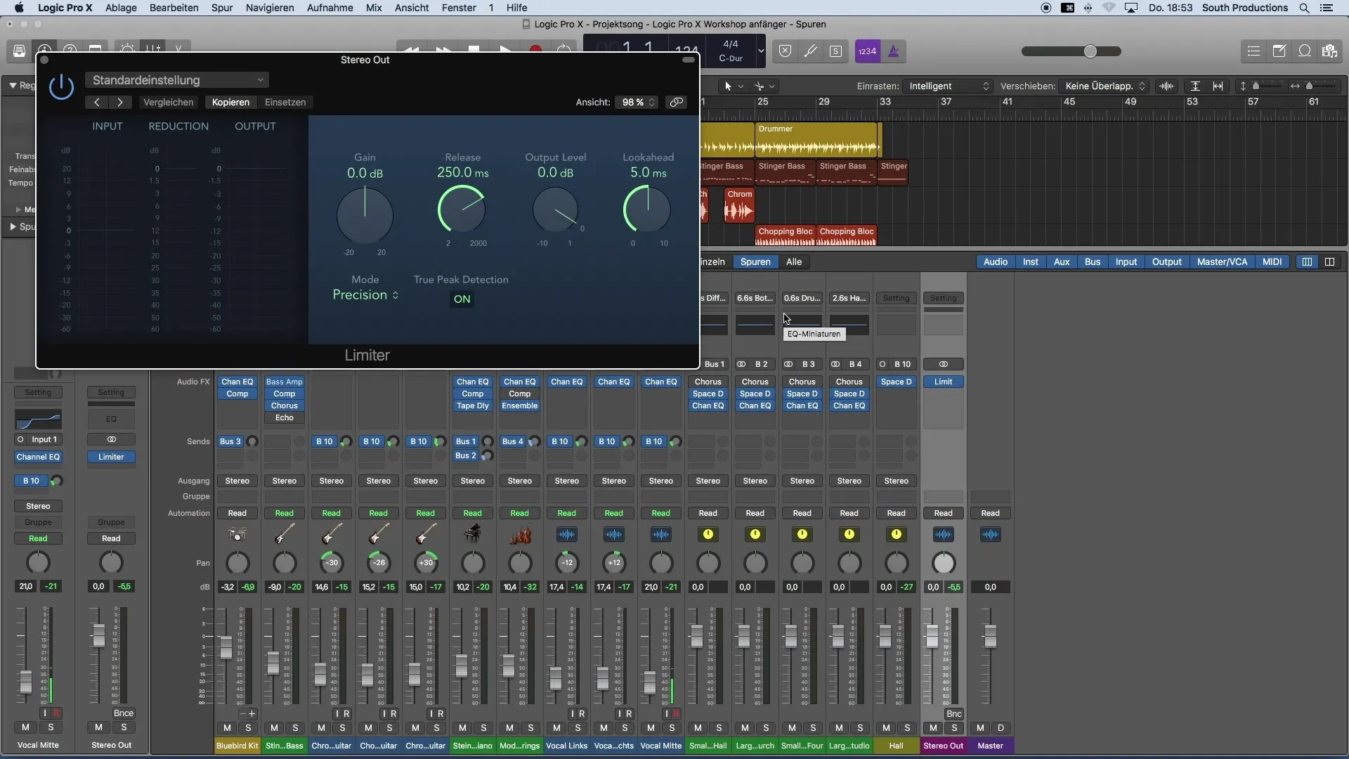Toggle True Peak Detection ON button
Screen dimensions: 1349x759
pyautogui.click(x=462, y=297)
